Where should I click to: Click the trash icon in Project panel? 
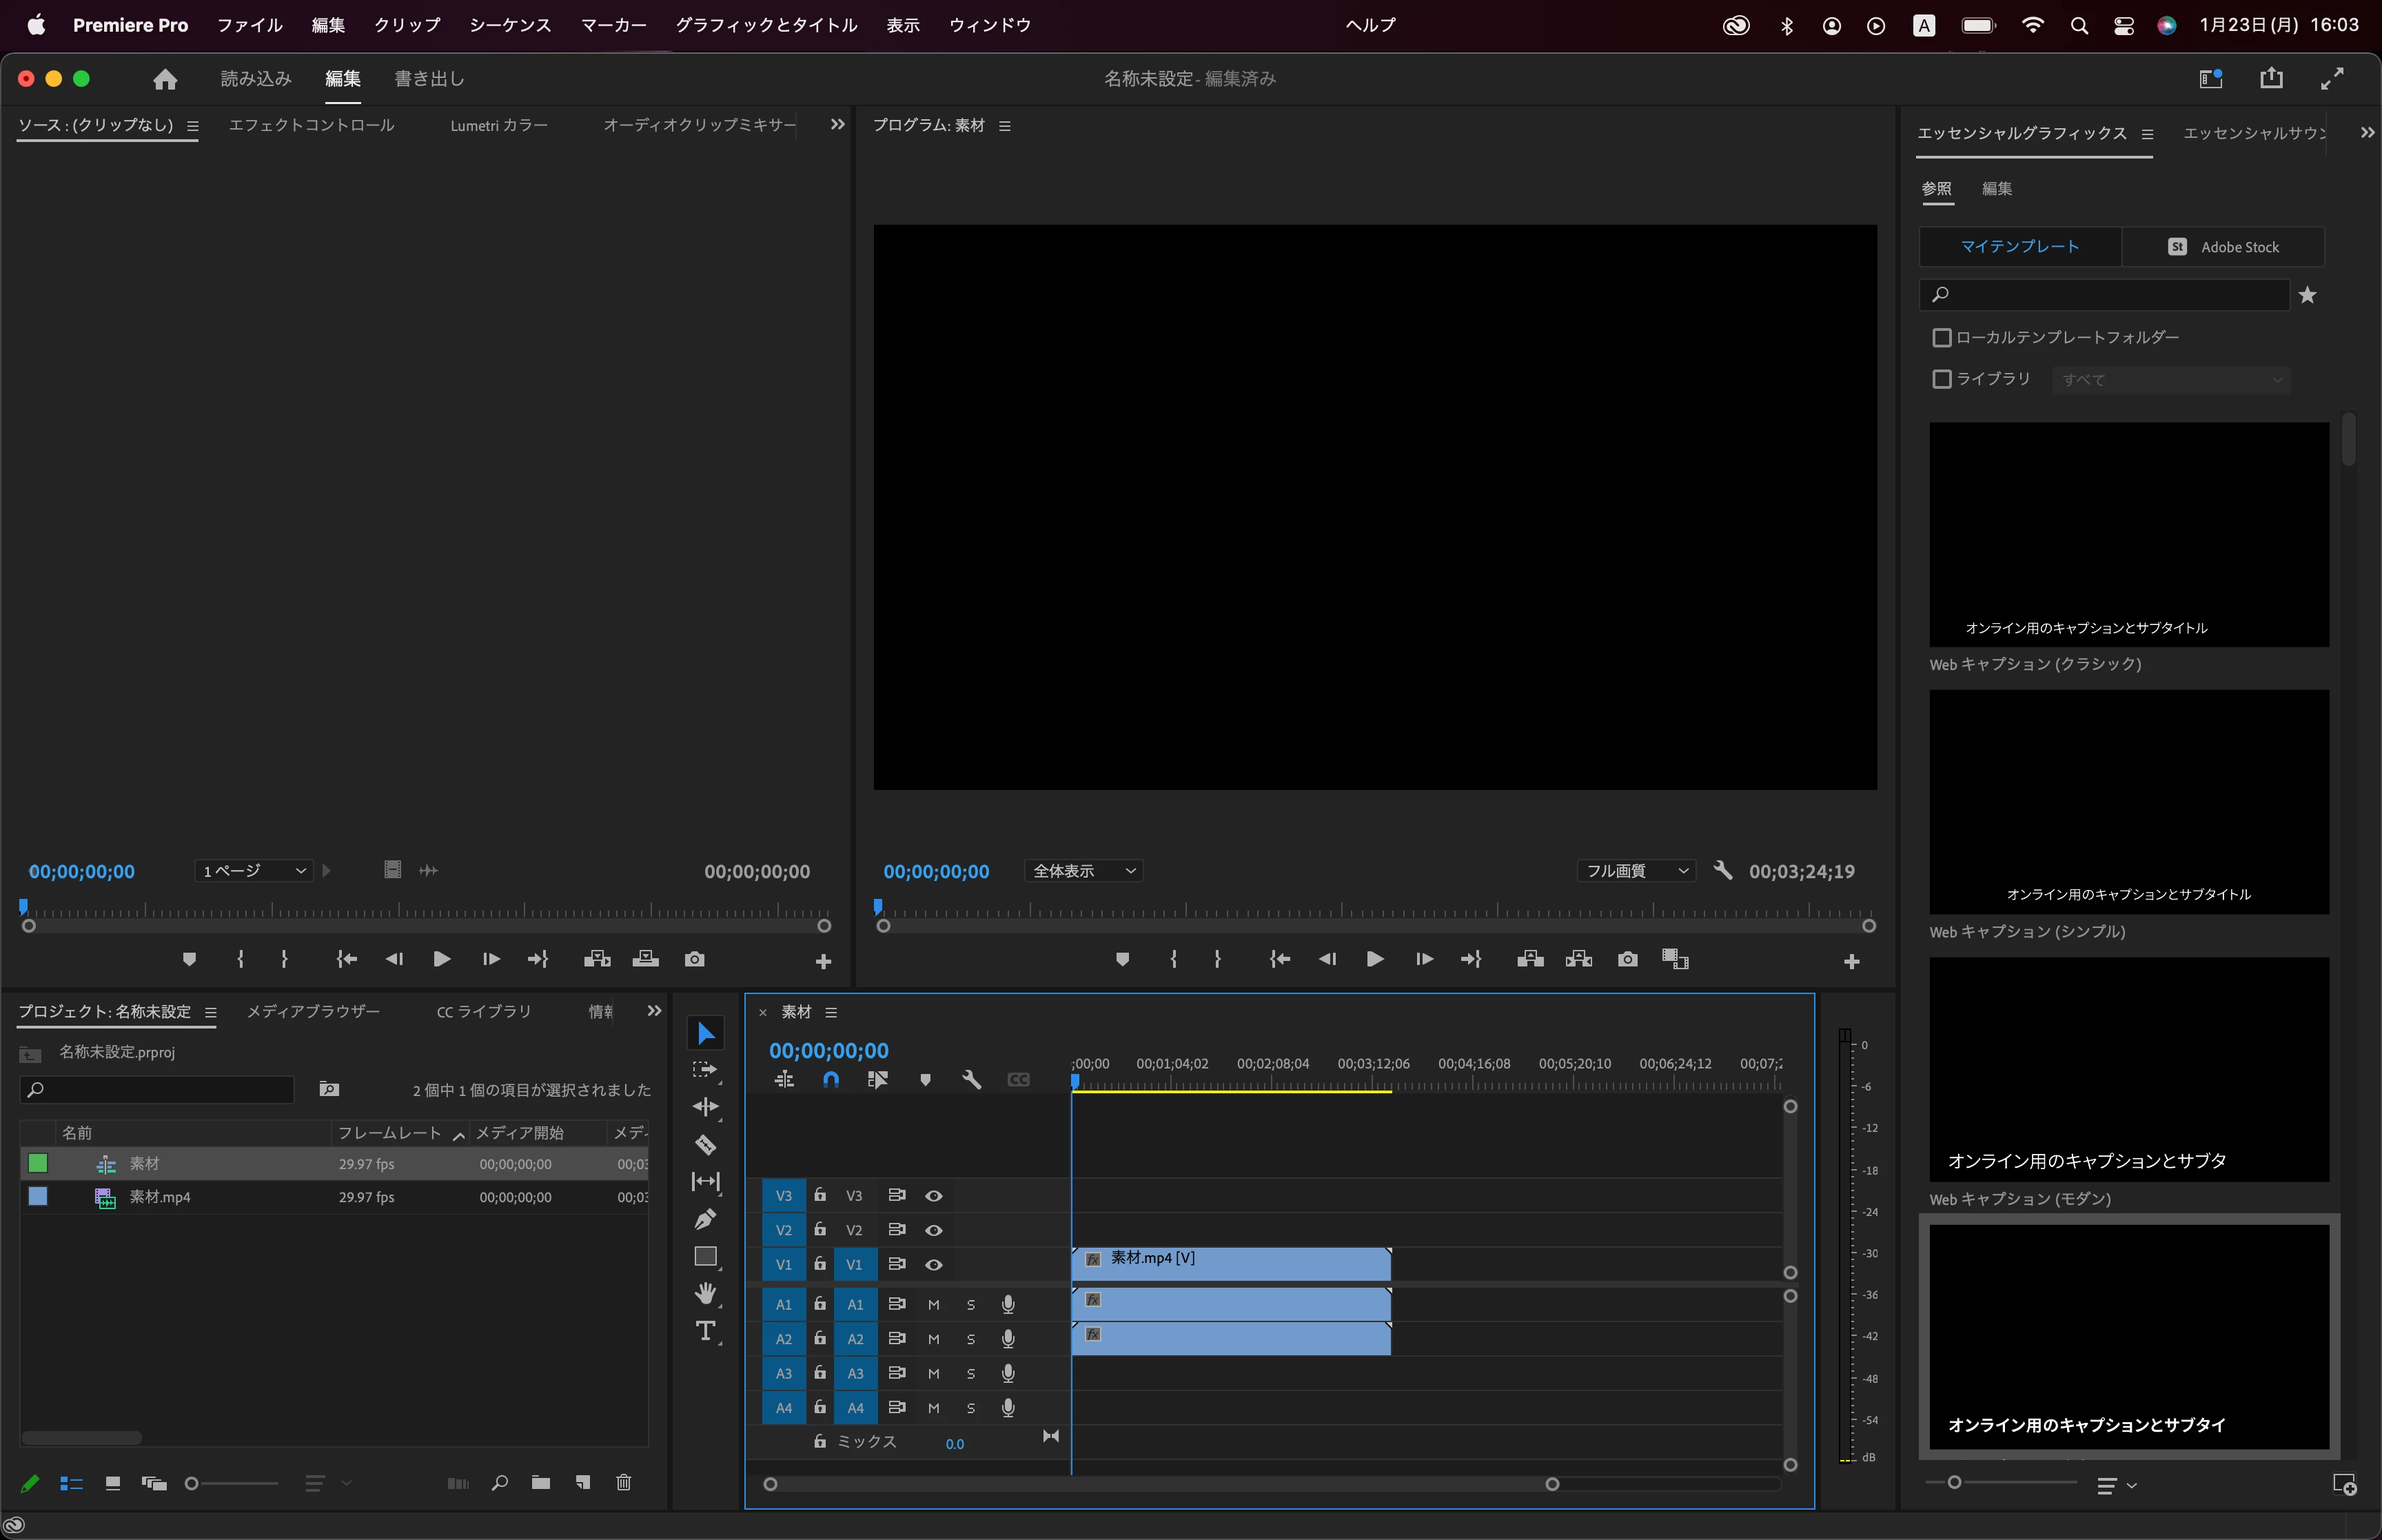(624, 1483)
